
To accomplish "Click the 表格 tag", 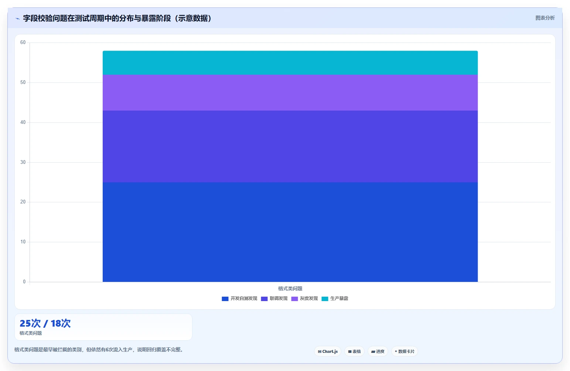I will (354, 351).
